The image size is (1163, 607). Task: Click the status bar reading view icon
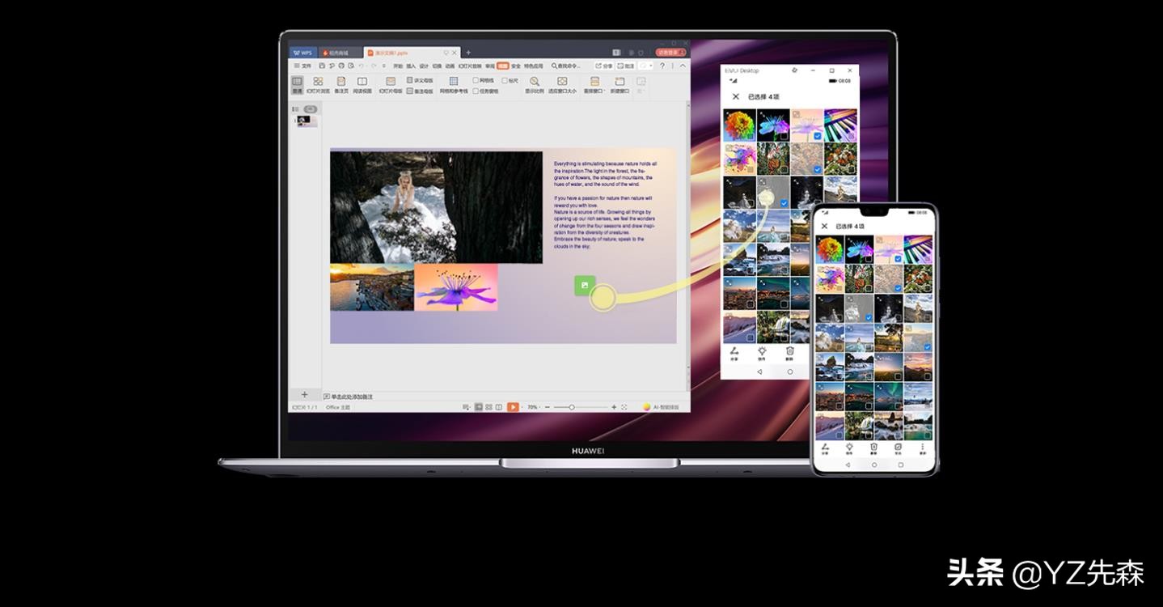click(499, 407)
